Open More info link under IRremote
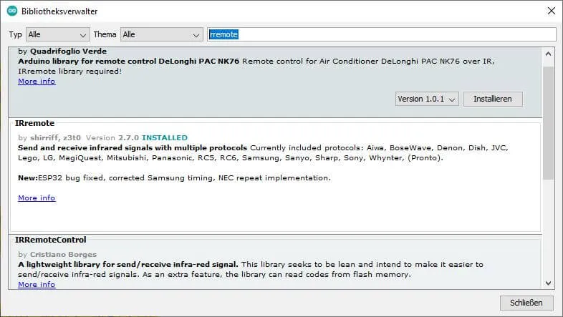This screenshot has width=563, height=317. coord(37,198)
